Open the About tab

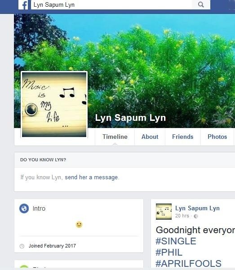click(150, 137)
